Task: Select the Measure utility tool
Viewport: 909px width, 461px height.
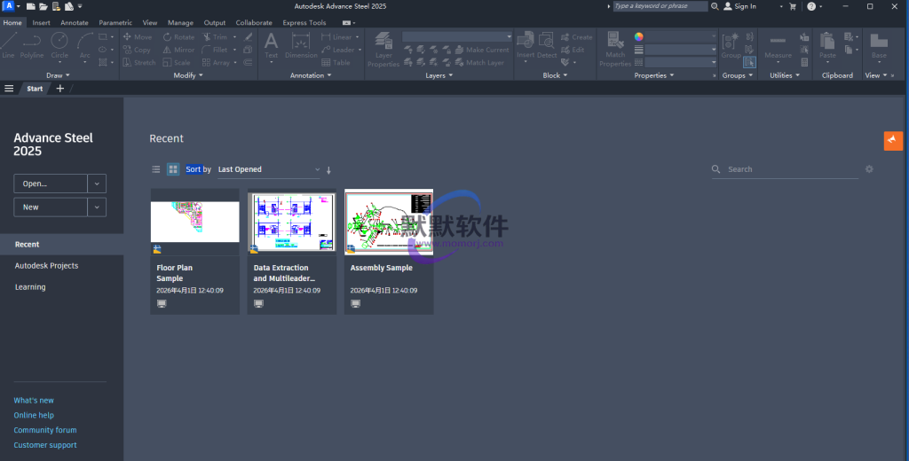Action: 778,46
